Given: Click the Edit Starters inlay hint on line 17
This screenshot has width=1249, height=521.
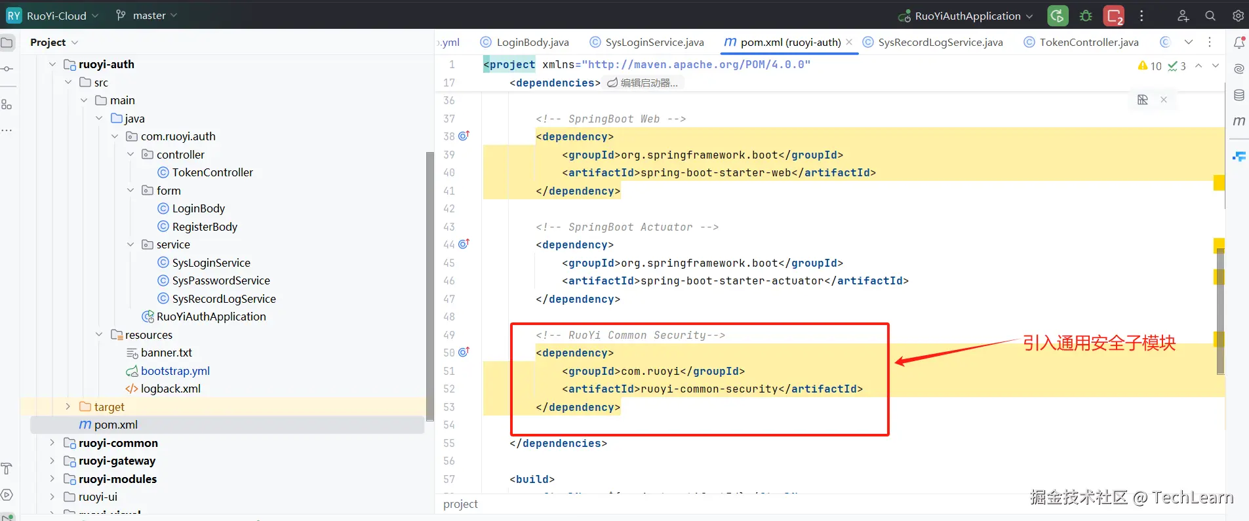Looking at the screenshot, I should point(643,83).
